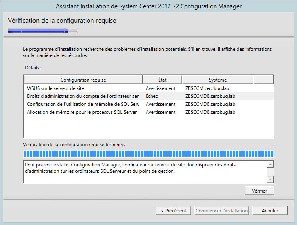Sort by Système column header
The height and width of the screenshot is (225, 297).
coord(217,80)
